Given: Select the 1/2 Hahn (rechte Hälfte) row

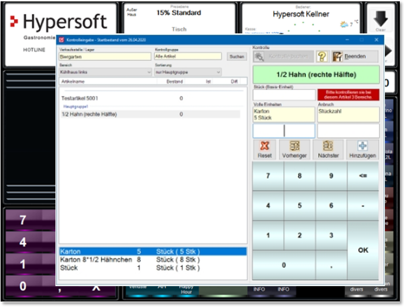Looking at the screenshot, I should [x=151, y=114].
